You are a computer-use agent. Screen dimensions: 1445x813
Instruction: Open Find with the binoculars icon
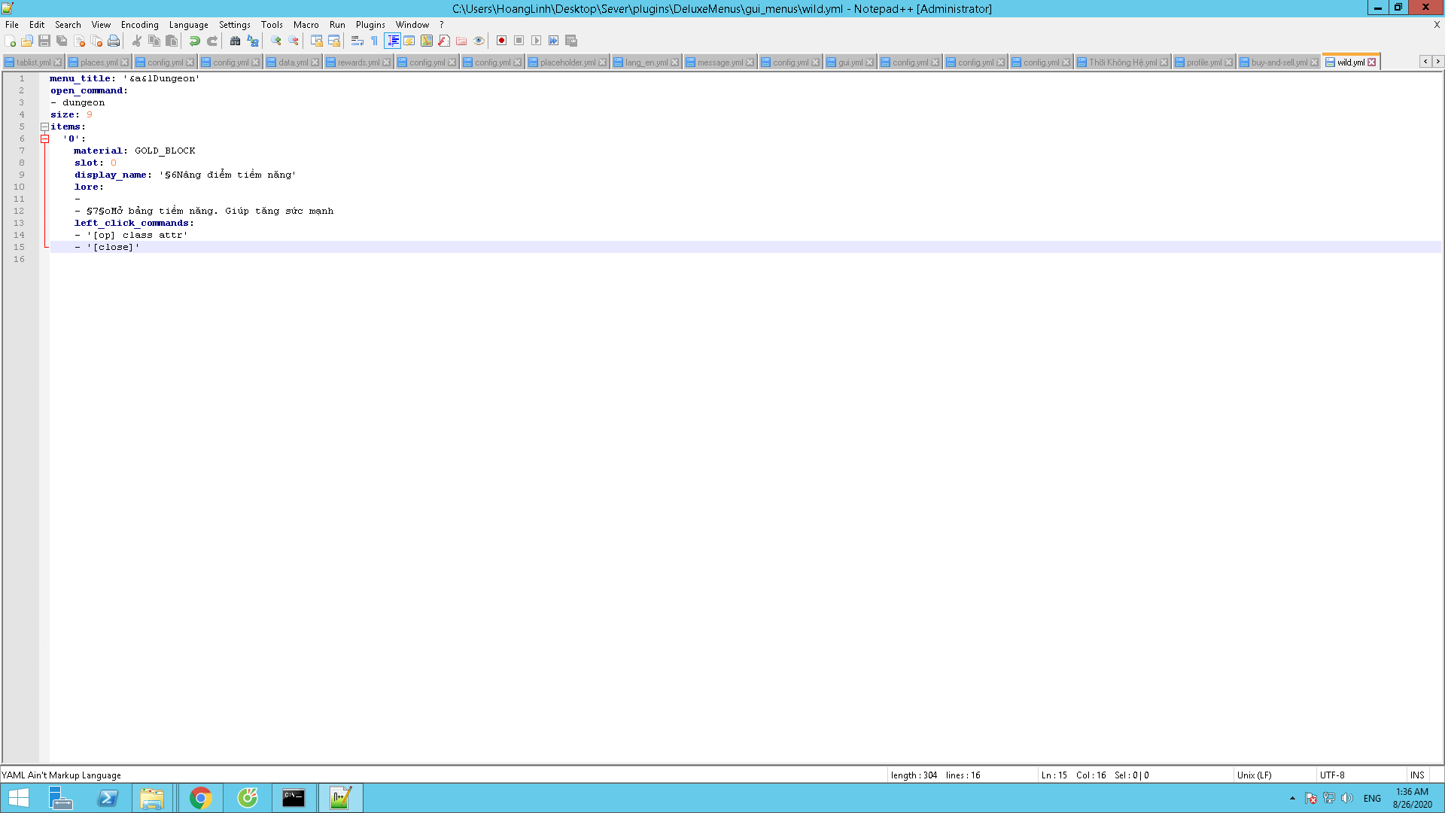tap(235, 41)
